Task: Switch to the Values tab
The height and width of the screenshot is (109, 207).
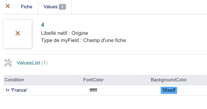Action: click(x=55, y=7)
